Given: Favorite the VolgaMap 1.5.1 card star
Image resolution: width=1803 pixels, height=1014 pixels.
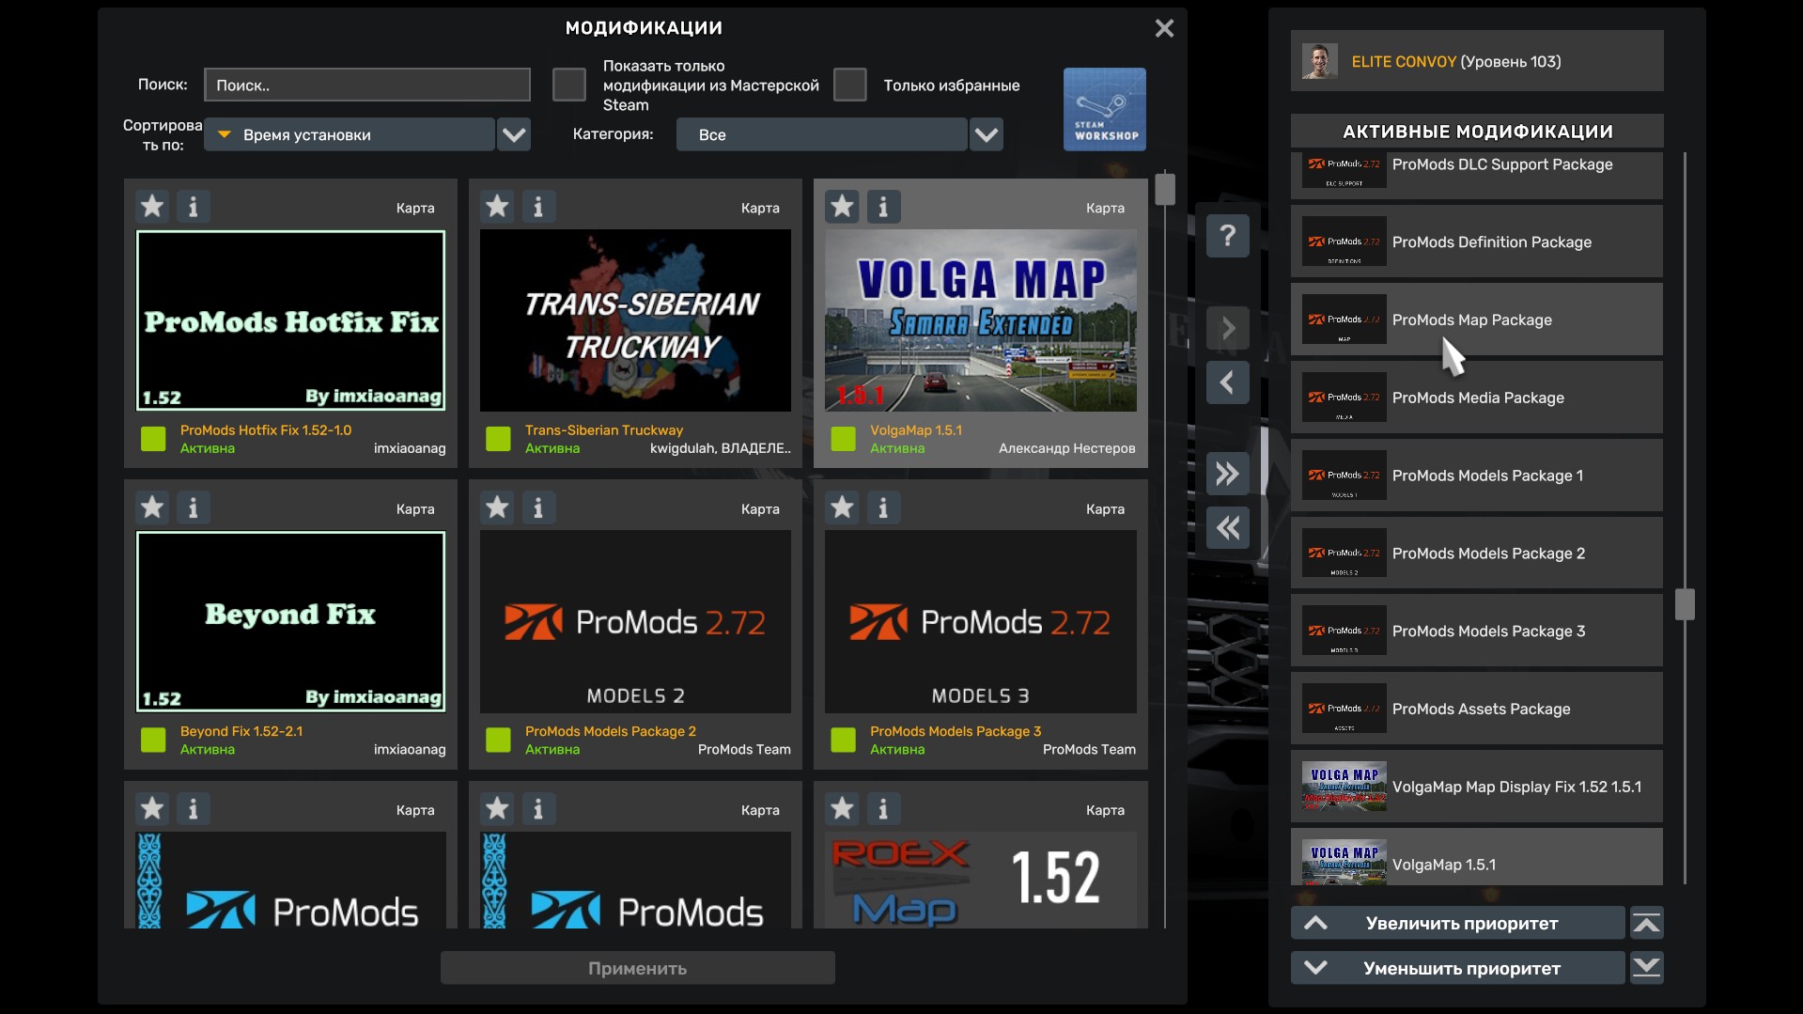Looking at the screenshot, I should click(842, 207).
